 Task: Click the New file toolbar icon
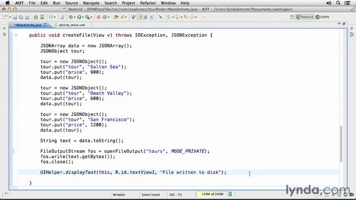pyautogui.click(x=6, y=17)
